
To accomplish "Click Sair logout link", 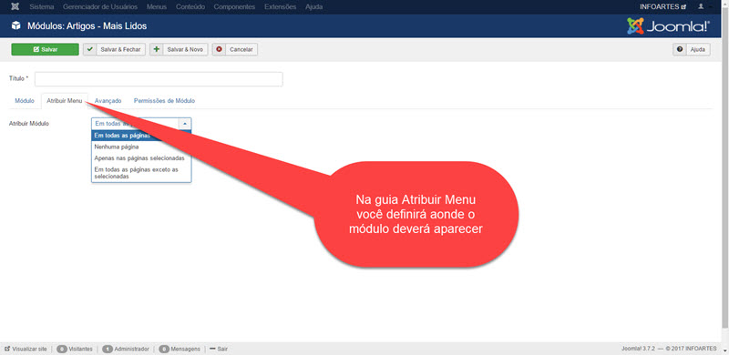I will point(219,349).
